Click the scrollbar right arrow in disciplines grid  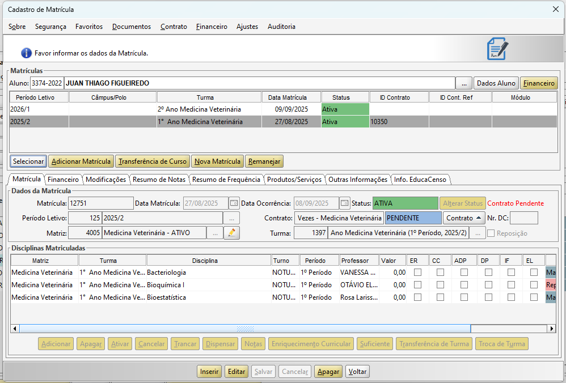(x=552, y=329)
